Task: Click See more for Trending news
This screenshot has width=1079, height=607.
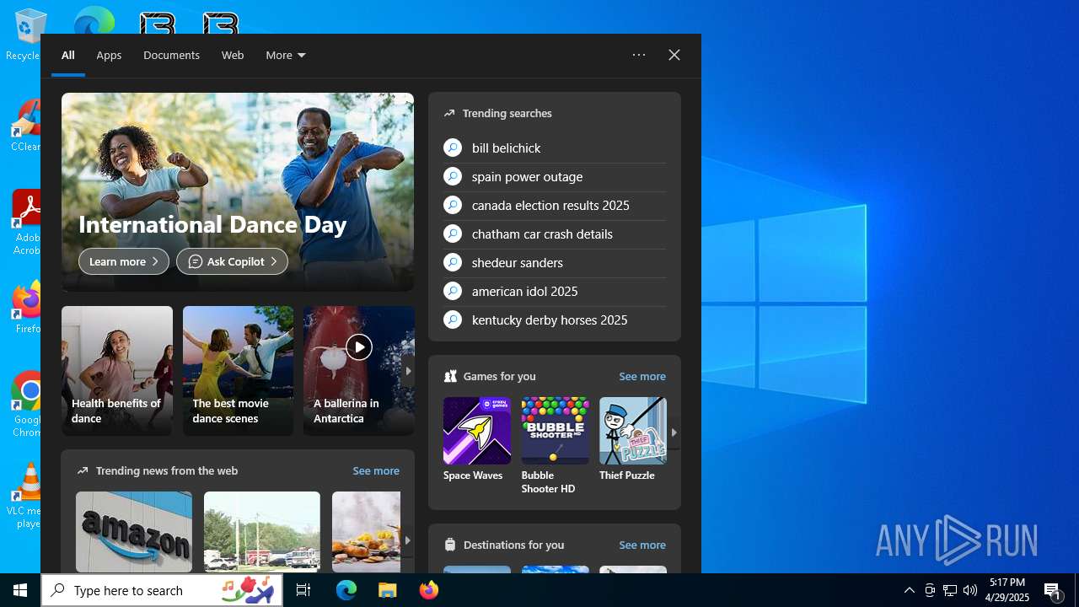Action: 376,470
